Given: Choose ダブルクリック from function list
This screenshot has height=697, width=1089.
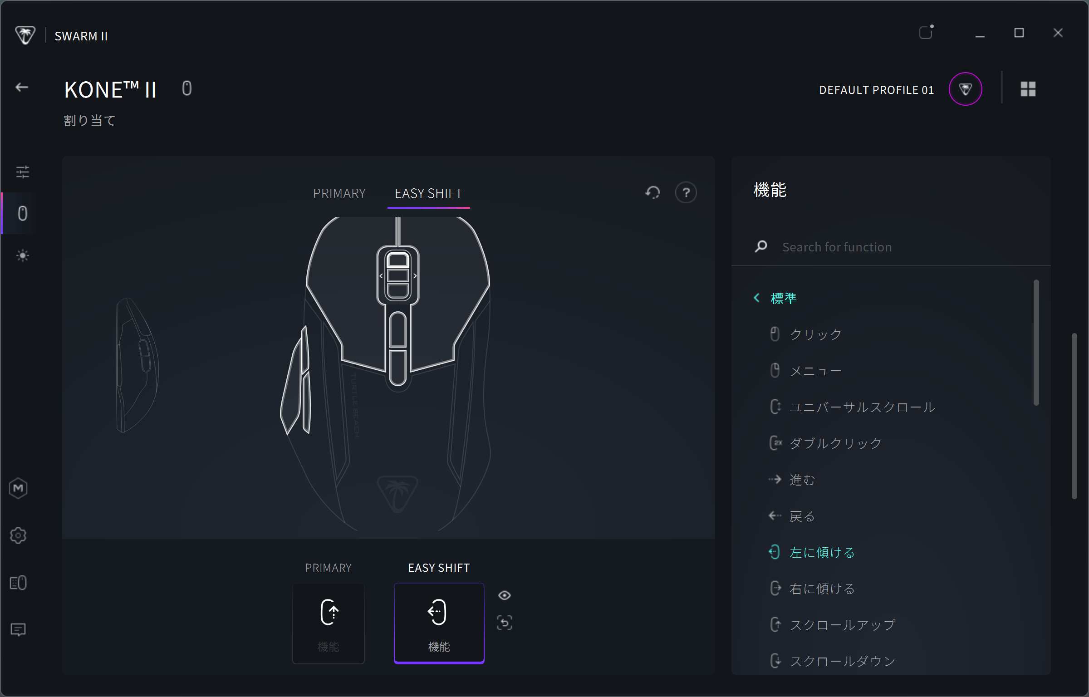Looking at the screenshot, I should [x=835, y=443].
